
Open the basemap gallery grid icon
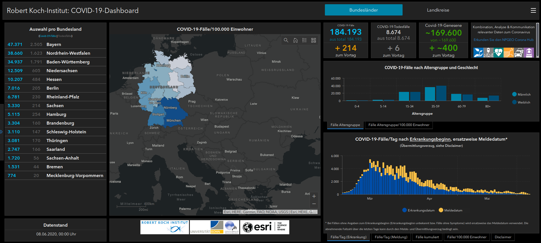(314, 40)
